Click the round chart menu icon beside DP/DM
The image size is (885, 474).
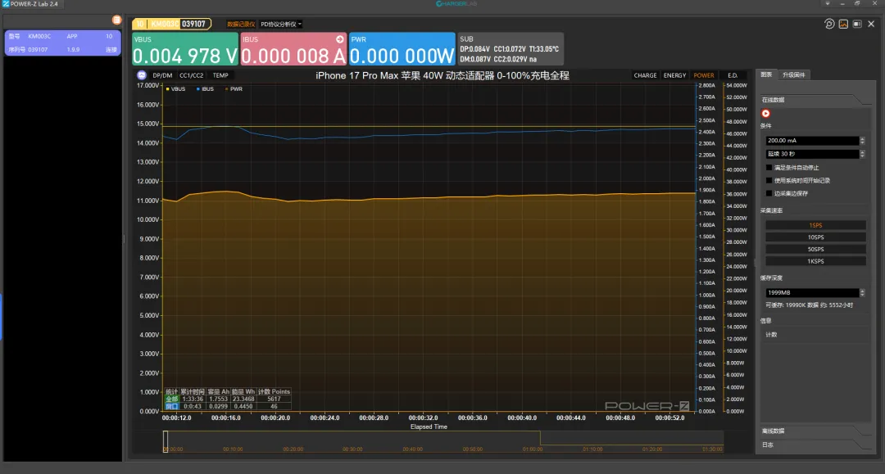point(141,75)
